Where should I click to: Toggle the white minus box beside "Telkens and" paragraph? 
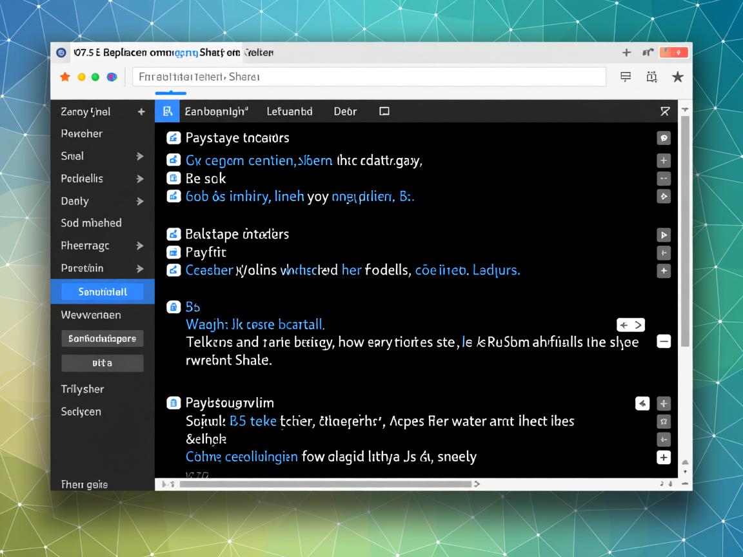tap(663, 342)
